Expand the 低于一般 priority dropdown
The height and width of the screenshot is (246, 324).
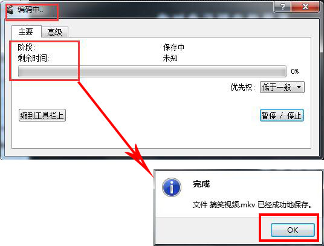point(282,87)
